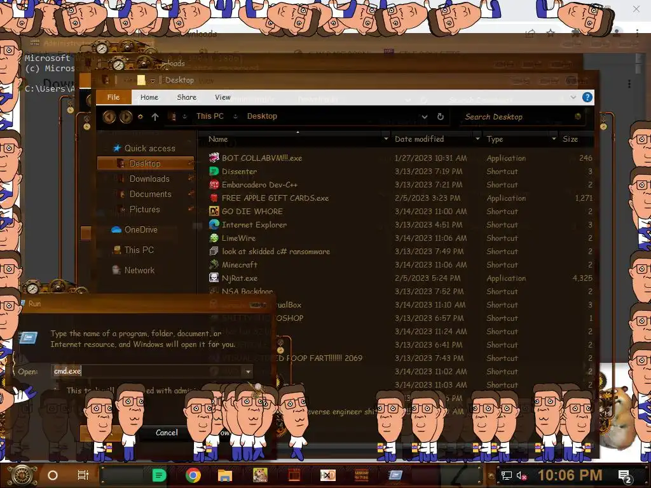Screen dimensions: 651x488
Task: Select the FREE APPLE GIFT CARDS.exe icon
Action: 214,198
